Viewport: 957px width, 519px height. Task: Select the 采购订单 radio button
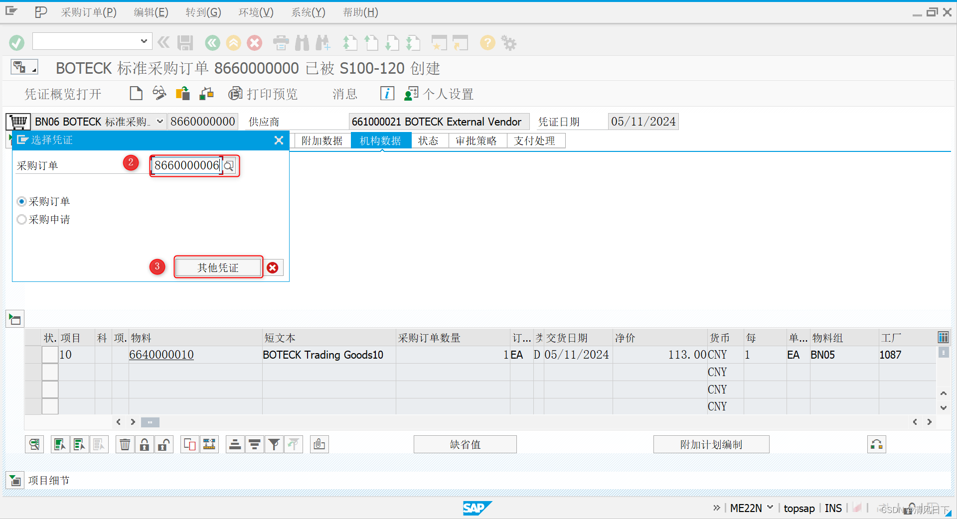[21, 201]
